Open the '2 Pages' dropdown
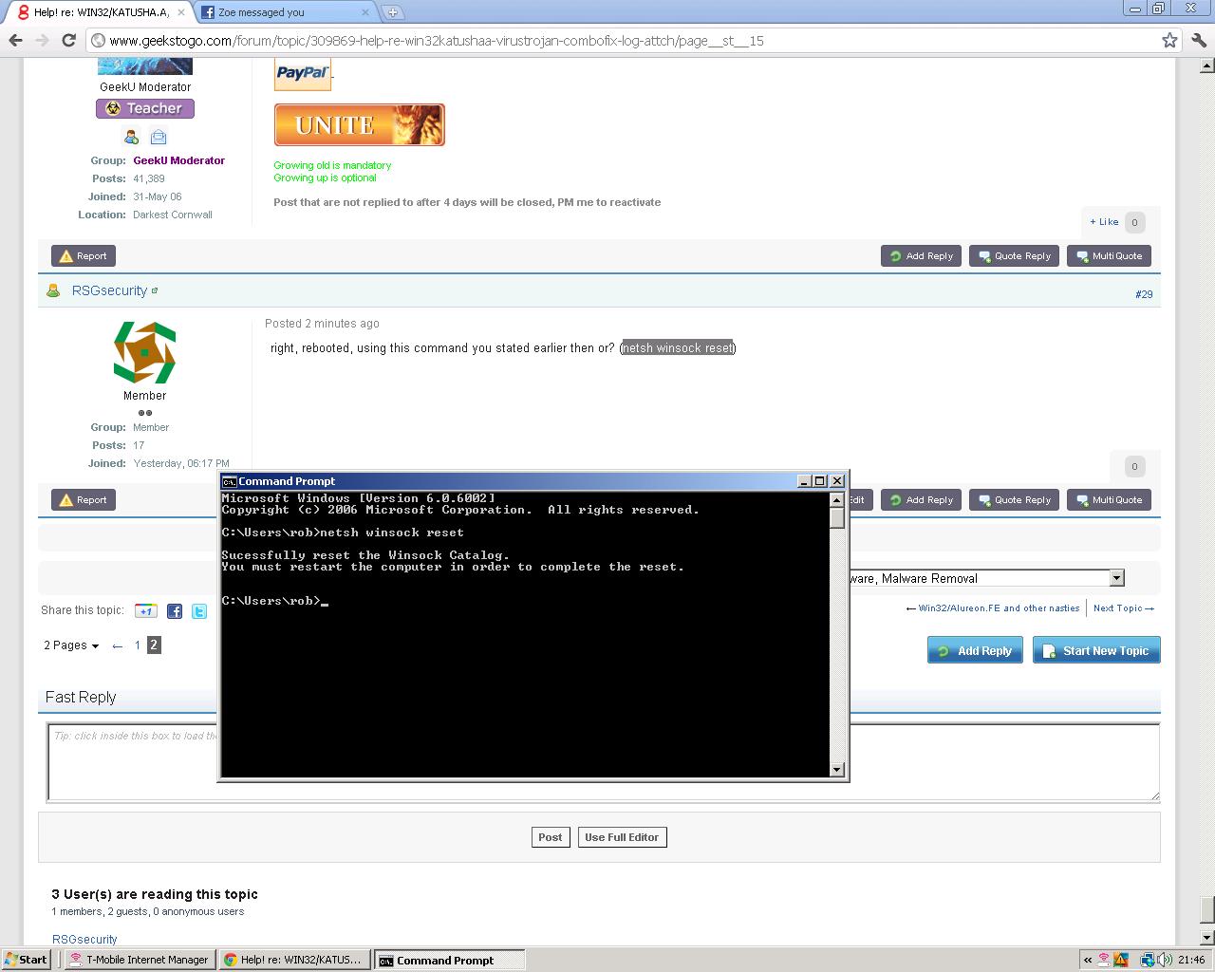The width and height of the screenshot is (1215, 972). coord(71,645)
